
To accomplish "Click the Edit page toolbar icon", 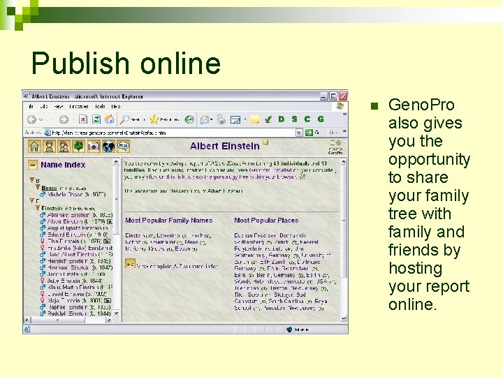I will [235, 120].
